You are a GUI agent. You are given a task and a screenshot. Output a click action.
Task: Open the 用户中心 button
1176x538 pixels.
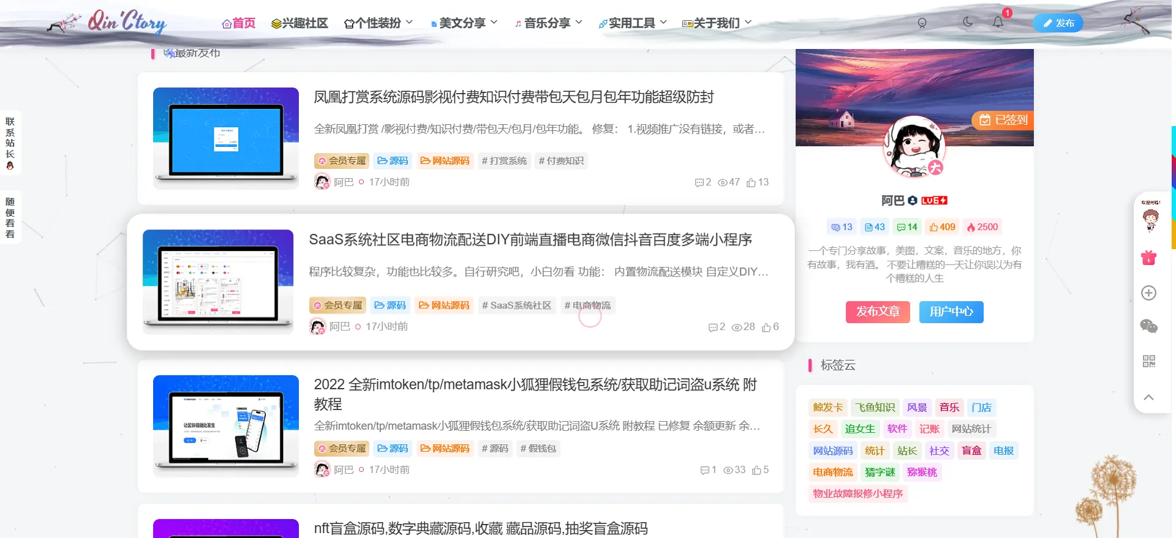pos(951,312)
